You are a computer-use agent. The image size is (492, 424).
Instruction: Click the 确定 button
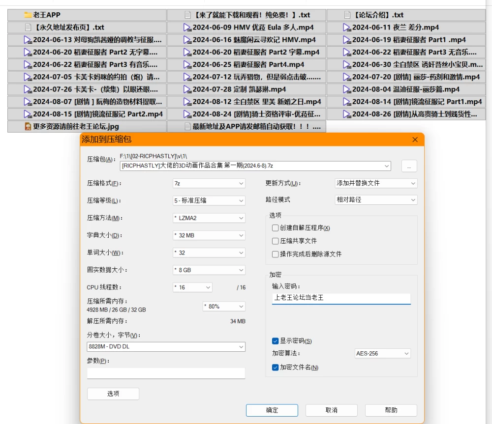[272, 410]
